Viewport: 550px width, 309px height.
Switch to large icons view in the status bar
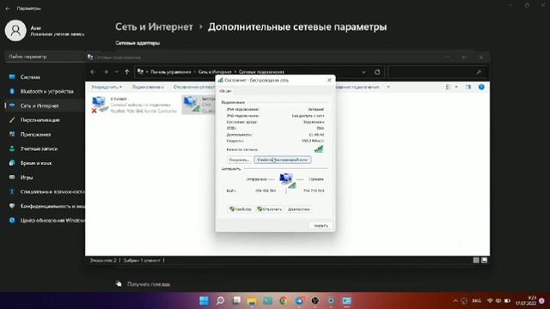click(x=484, y=260)
